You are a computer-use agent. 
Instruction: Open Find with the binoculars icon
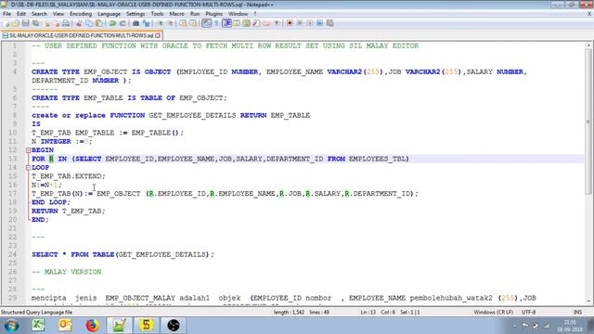(136, 23)
